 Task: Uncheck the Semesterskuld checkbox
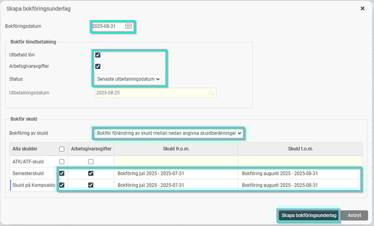coord(61,174)
